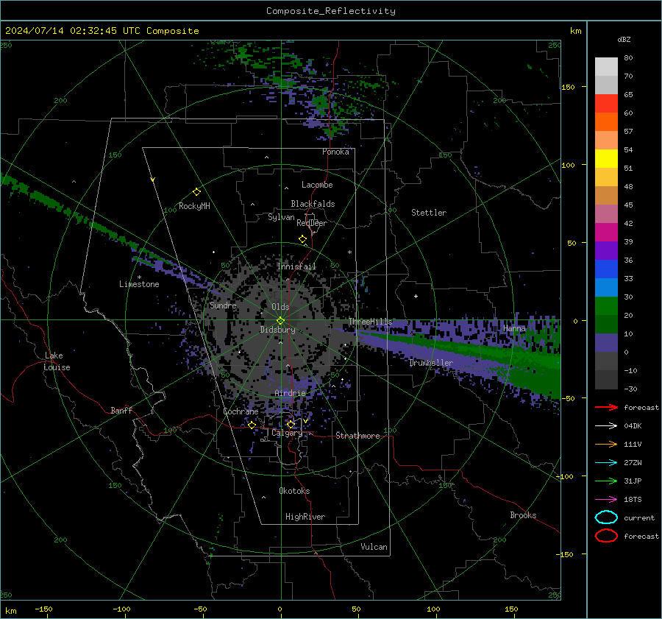Click the orange 60-57 dBZ color swatch
The height and width of the screenshot is (619, 662).
coord(606,122)
